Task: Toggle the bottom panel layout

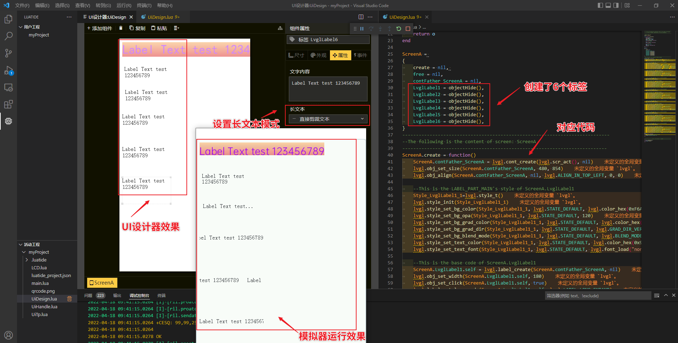Action: click(608, 5)
